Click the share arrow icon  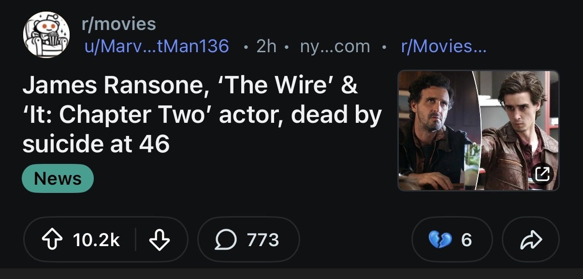[x=531, y=240]
